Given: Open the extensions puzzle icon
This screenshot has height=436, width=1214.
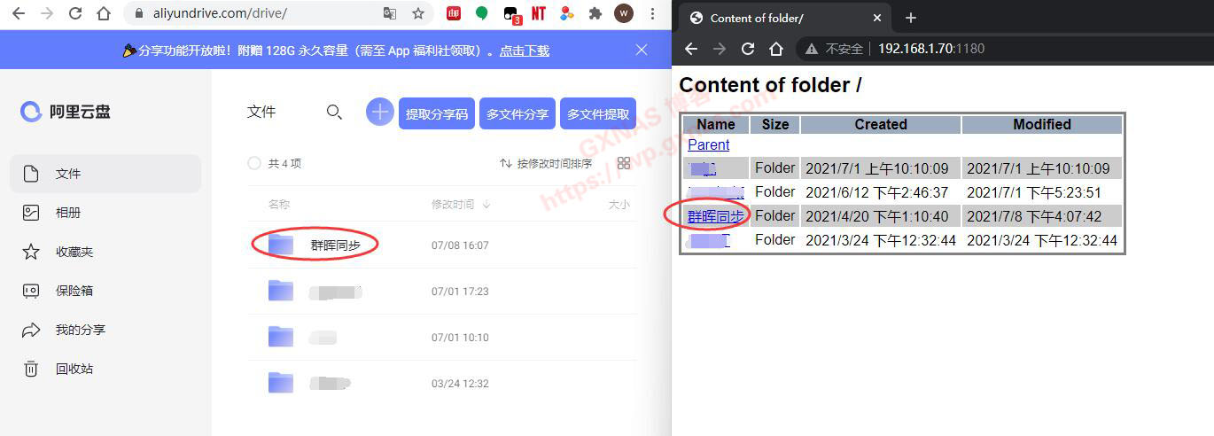Looking at the screenshot, I should click(x=595, y=13).
